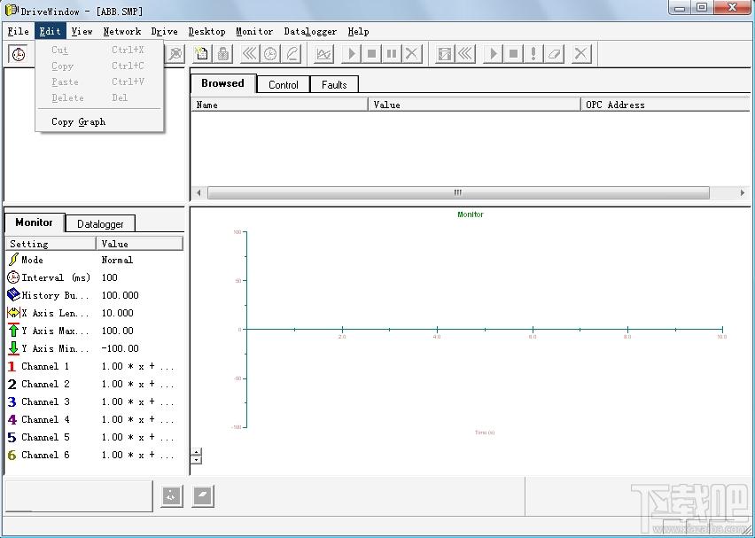Switch to the Control tab
The image size is (755, 538).
pyautogui.click(x=284, y=85)
